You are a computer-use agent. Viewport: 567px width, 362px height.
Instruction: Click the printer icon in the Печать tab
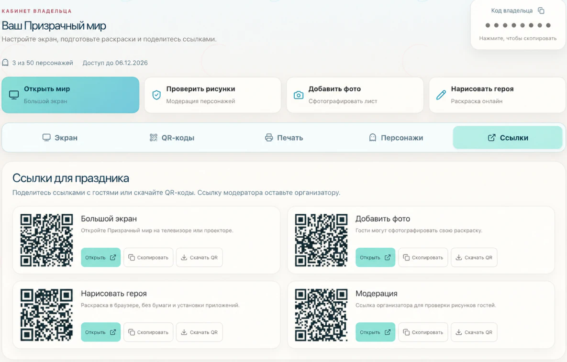(269, 138)
